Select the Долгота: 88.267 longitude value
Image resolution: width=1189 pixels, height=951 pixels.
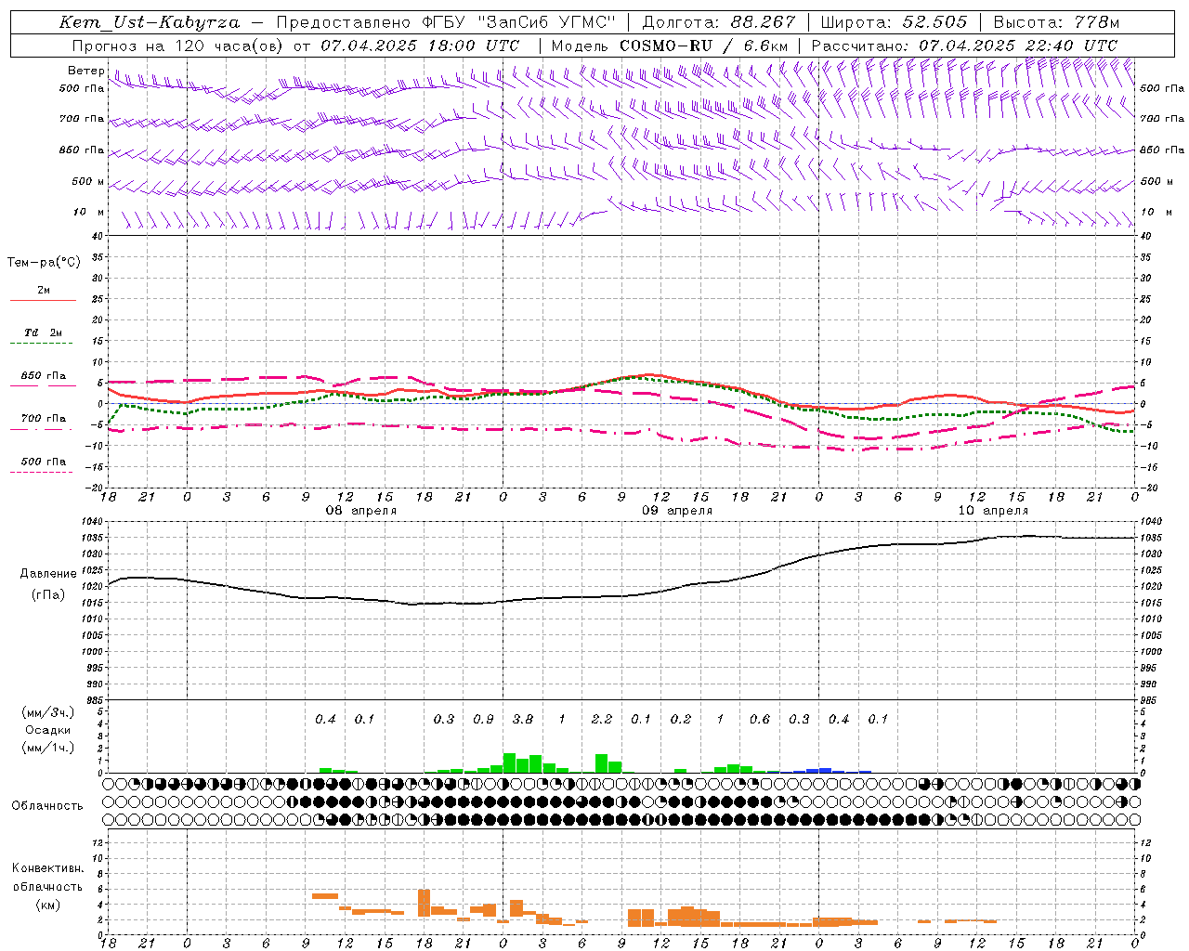pyautogui.click(x=719, y=22)
